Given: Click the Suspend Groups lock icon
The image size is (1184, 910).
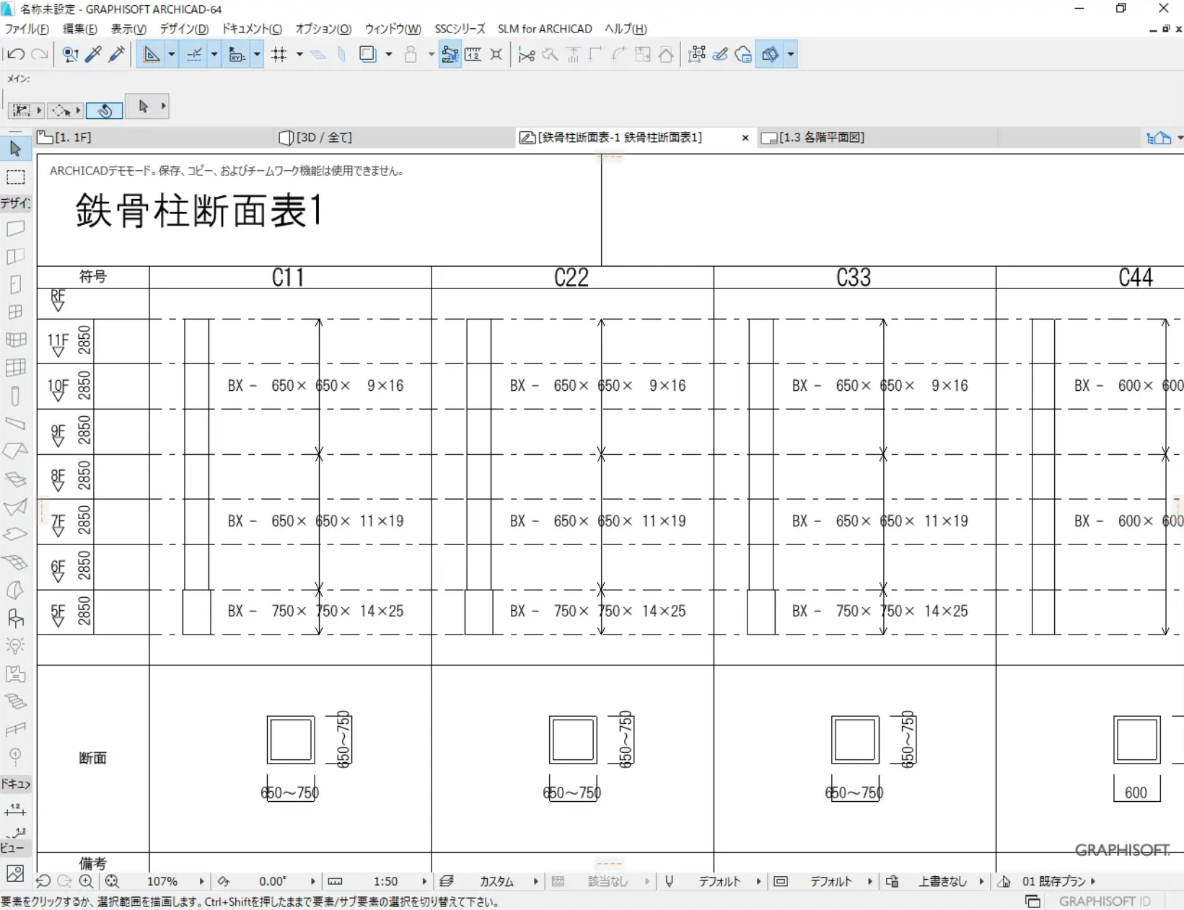Looking at the screenshot, I should tap(411, 54).
